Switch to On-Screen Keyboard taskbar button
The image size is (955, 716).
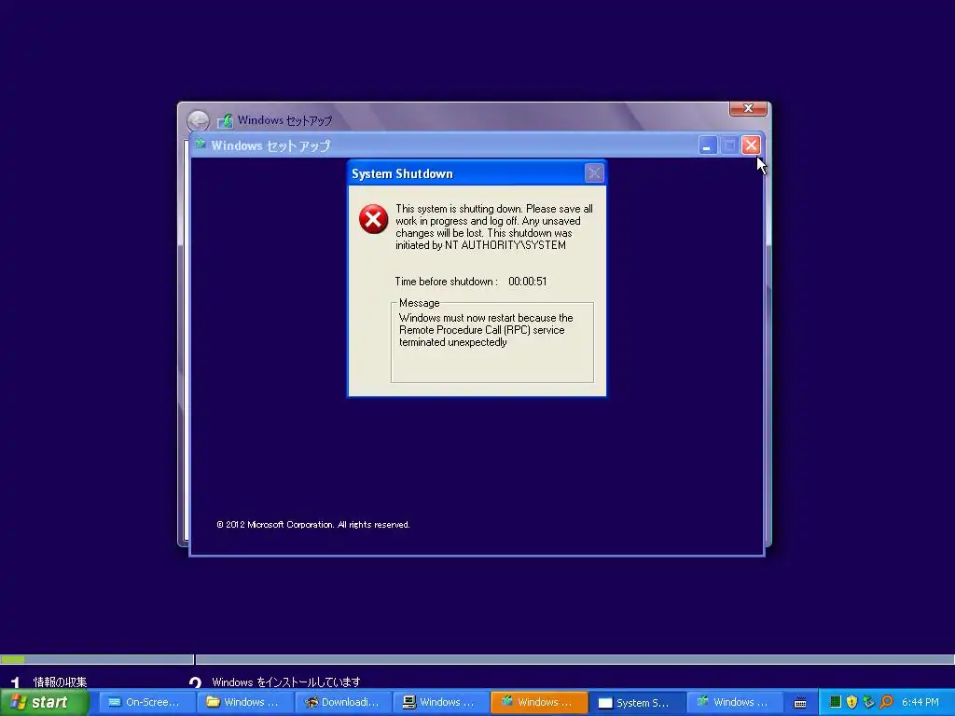pyautogui.click(x=146, y=702)
